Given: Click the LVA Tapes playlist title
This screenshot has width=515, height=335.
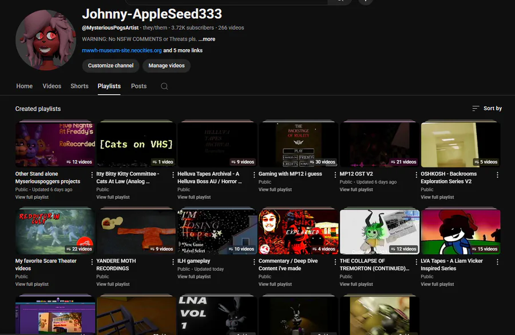Looking at the screenshot, I should coord(451,265).
